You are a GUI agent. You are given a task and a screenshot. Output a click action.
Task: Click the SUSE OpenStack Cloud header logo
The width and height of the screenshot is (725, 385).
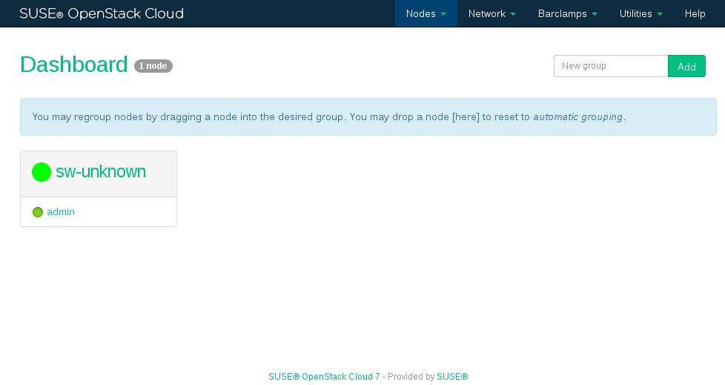click(x=102, y=13)
